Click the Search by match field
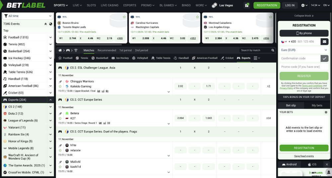This screenshot has height=178, width=332. (x=255, y=50)
